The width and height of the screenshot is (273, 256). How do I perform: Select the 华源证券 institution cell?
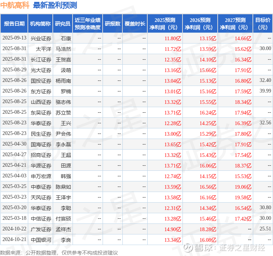pos(41,166)
